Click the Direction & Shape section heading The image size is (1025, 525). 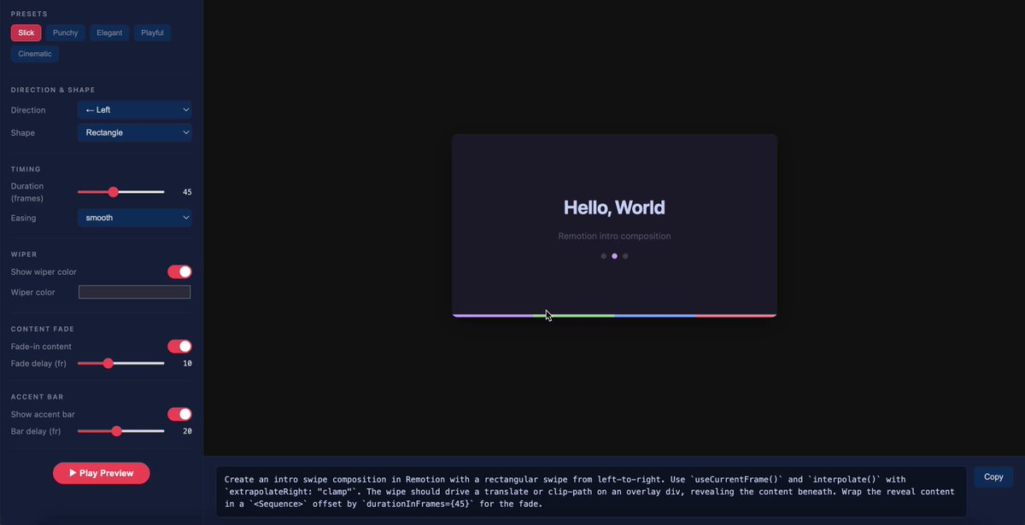pyautogui.click(x=53, y=90)
